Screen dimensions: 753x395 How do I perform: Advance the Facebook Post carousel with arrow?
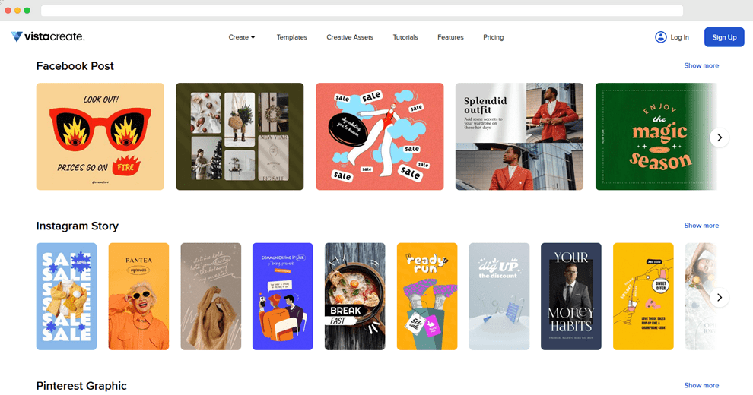point(720,137)
